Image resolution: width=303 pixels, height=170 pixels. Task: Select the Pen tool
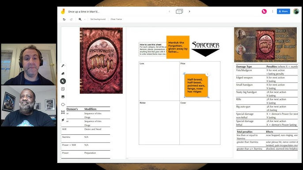(x=63, y=66)
